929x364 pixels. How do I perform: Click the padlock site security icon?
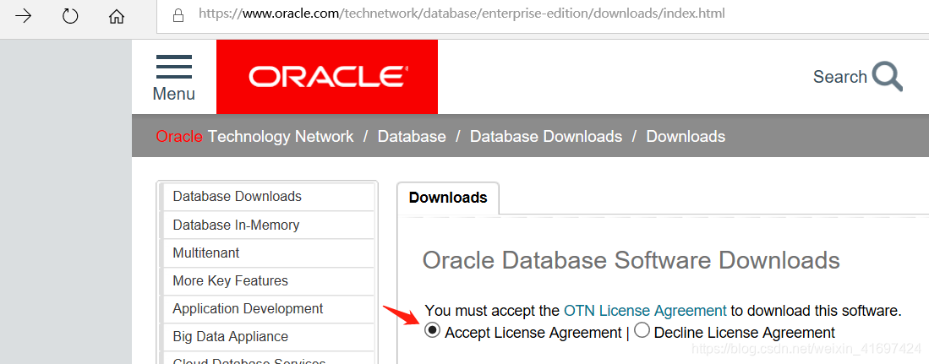178,15
